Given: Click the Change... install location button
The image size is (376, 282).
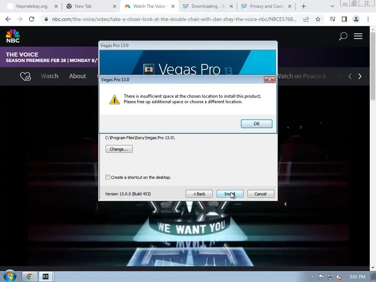Looking at the screenshot, I should click(119, 149).
